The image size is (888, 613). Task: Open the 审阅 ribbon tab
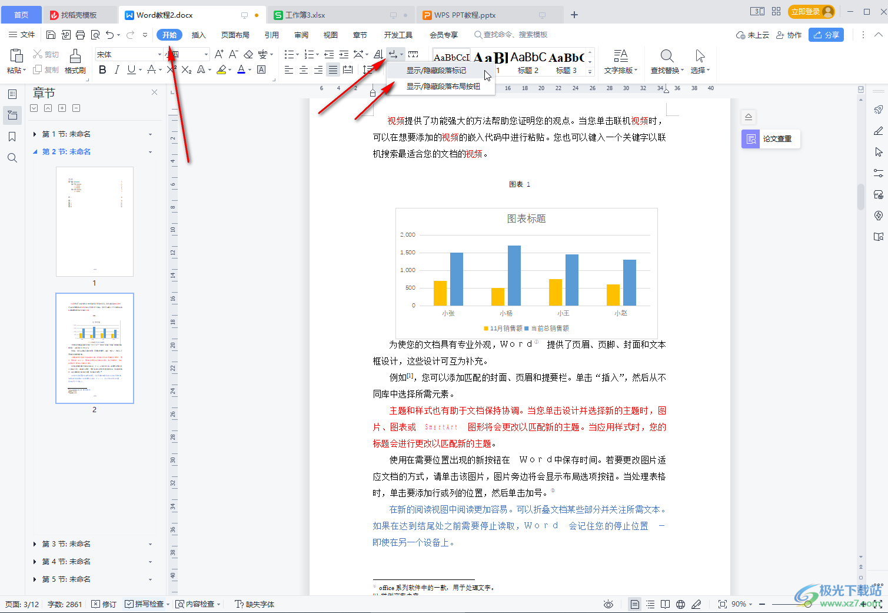point(301,35)
